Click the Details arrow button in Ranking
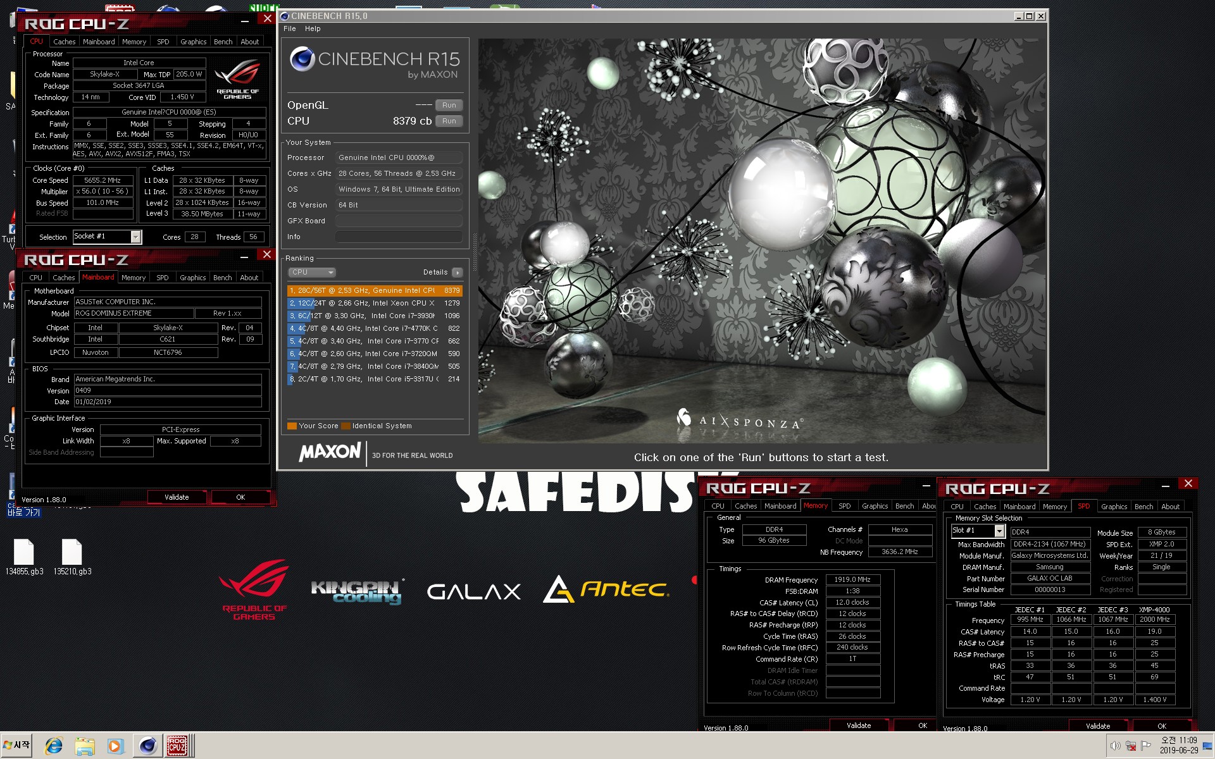The image size is (1215, 759). (457, 273)
